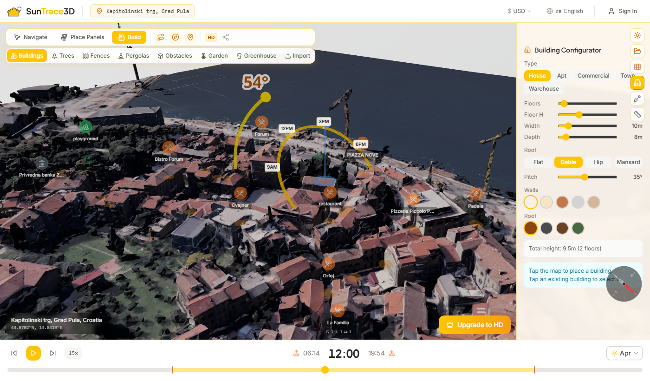Switch to Place Panels mode
This screenshot has height=381, width=650.
tap(83, 37)
